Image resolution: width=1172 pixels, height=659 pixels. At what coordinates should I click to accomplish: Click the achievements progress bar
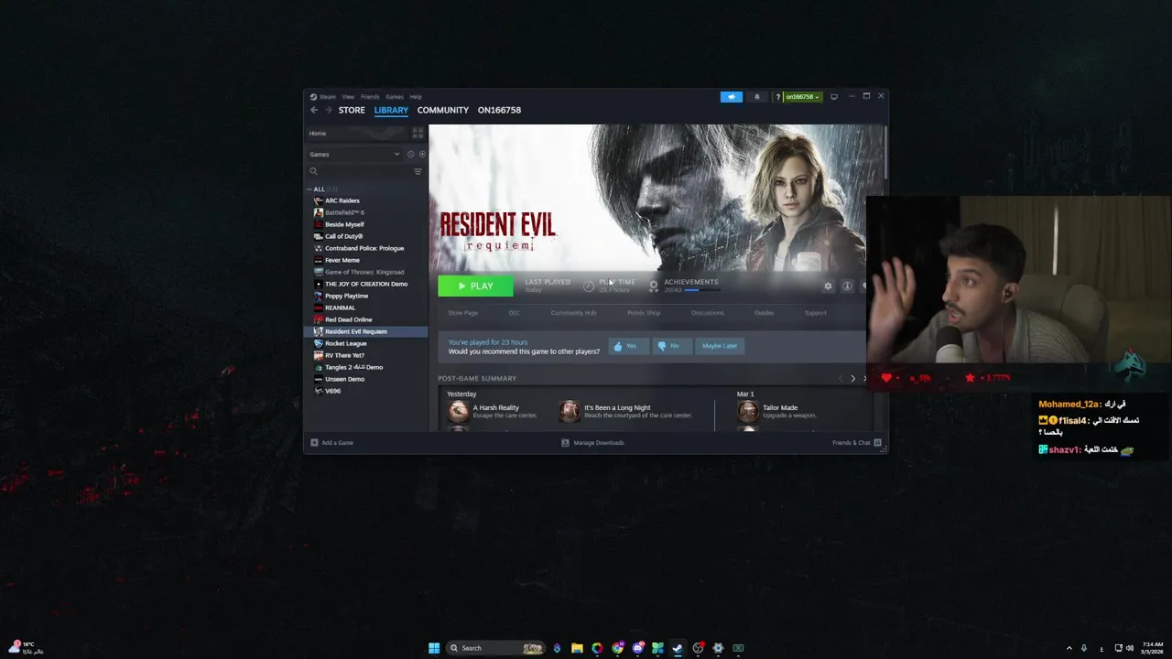pos(702,290)
